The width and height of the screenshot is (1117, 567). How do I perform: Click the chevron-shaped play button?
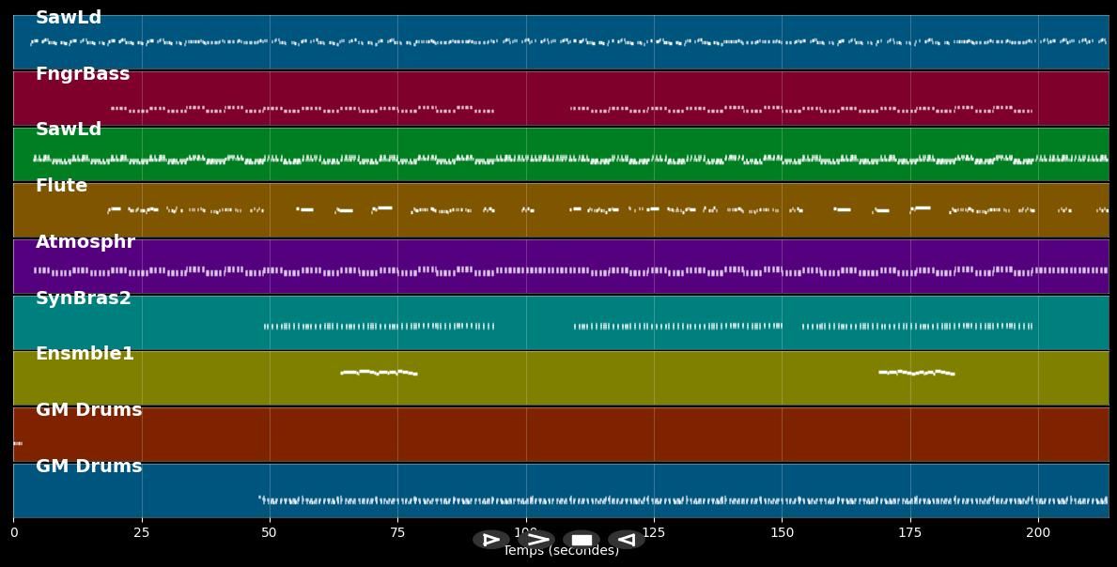coord(536,540)
